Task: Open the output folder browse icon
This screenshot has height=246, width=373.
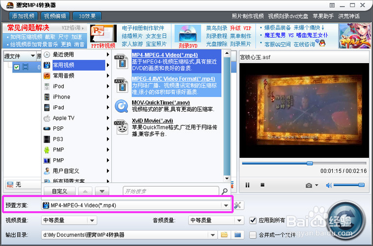Action: pyautogui.click(x=224, y=235)
